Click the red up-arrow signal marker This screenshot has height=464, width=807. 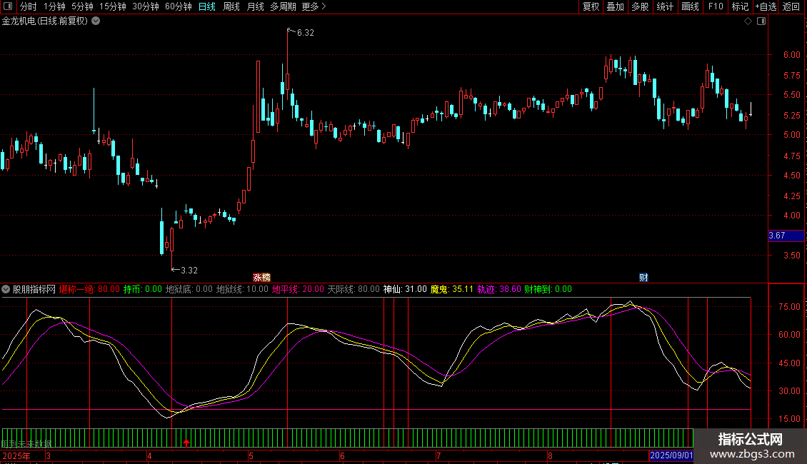tap(186, 443)
